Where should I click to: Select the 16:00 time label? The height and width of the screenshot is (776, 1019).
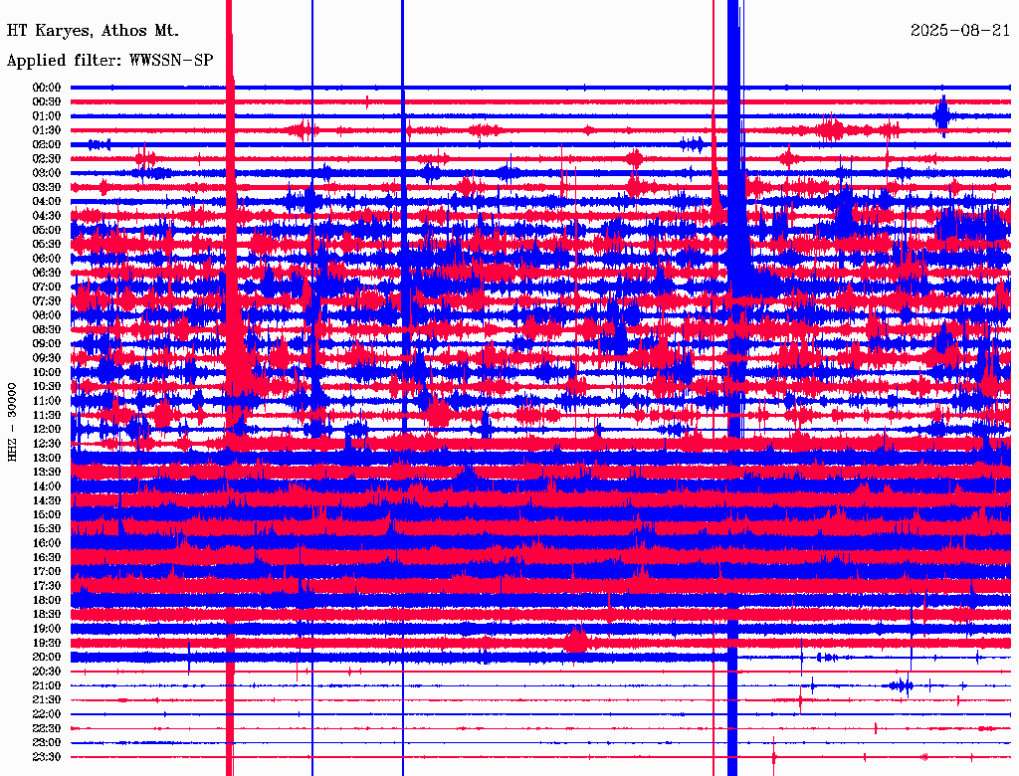tap(47, 543)
